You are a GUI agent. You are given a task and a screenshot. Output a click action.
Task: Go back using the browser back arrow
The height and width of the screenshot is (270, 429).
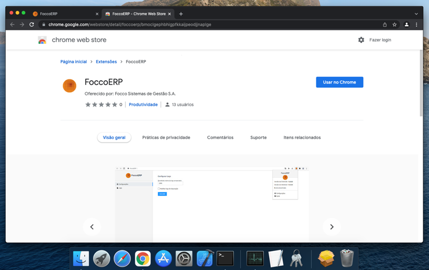[x=12, y=25]
